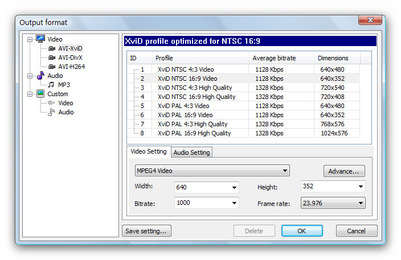
Task: Select profile XviD NTSC 16:9 High Quality
Action: pyautogui.click(x=197, y=97)
